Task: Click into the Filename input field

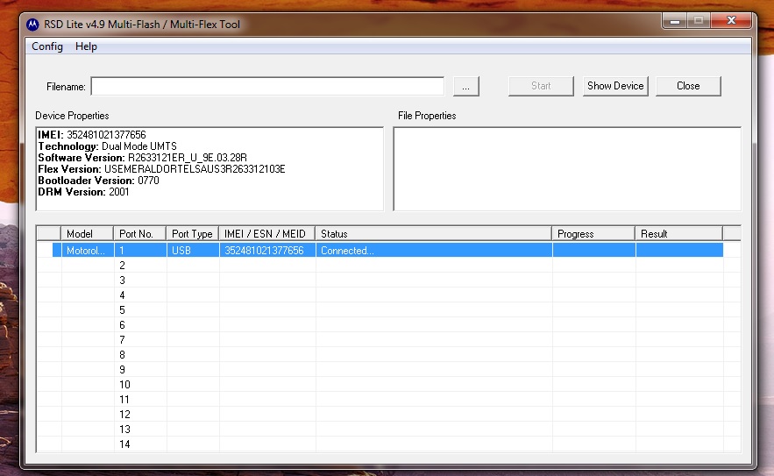Action: point(267,87)
